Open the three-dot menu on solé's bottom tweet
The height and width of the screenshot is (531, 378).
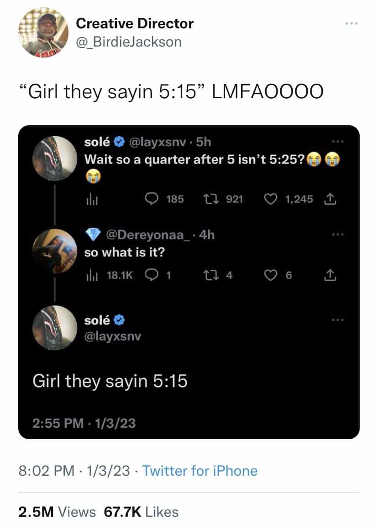pyautogui.click(x=338, y=319)
